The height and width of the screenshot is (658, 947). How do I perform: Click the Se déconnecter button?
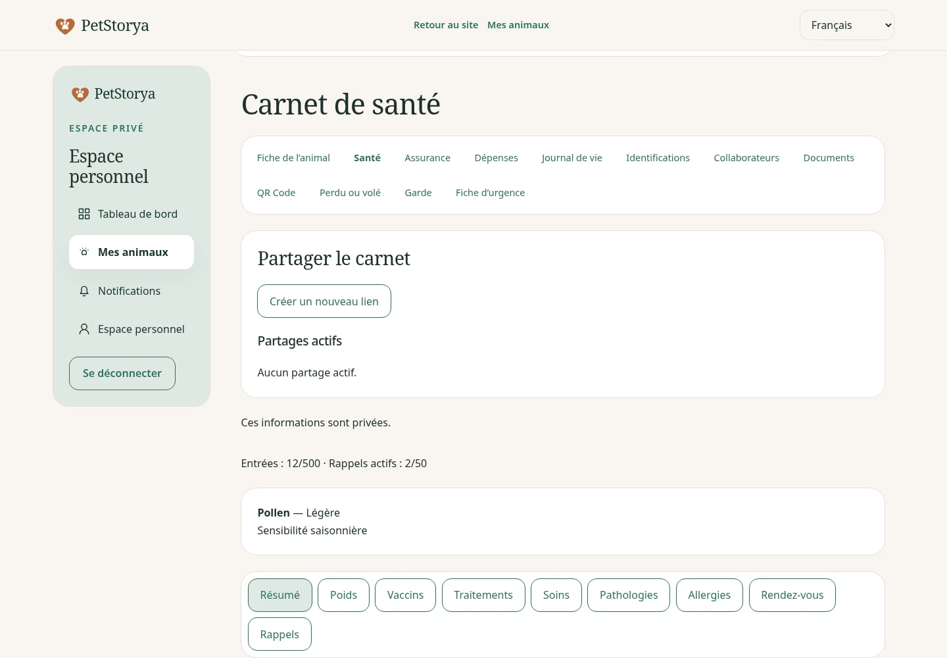pos(122,373)
